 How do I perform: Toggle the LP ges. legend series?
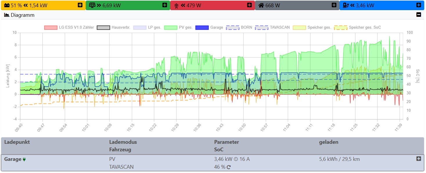pos(147,27)
